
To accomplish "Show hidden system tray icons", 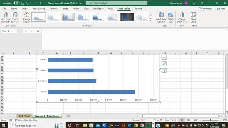I will 179,125.
